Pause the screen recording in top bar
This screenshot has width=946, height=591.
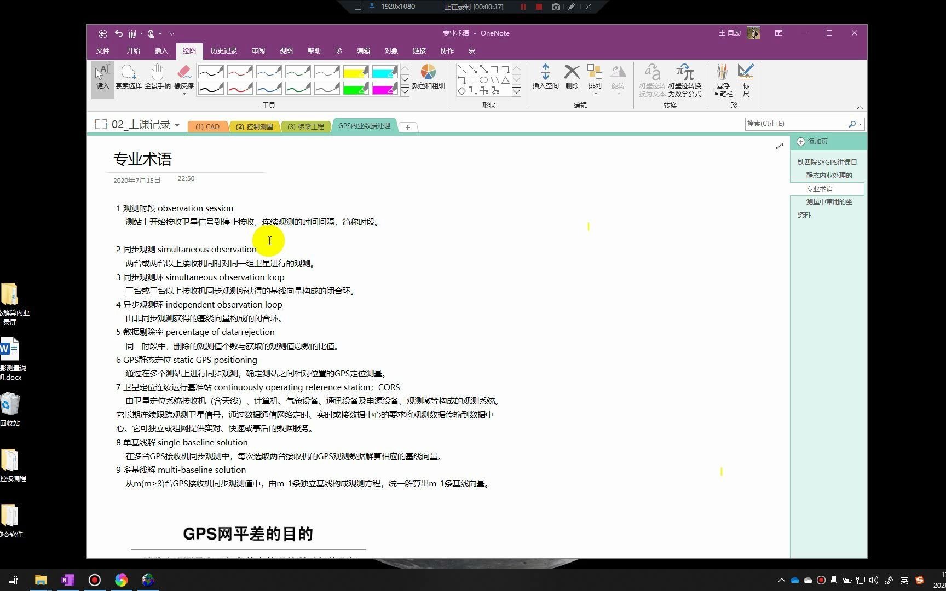523,7
